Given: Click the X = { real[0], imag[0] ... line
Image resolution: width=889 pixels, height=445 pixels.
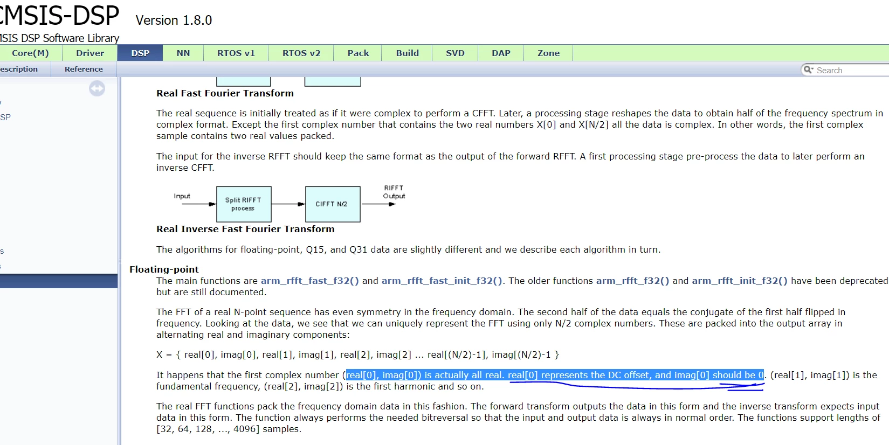Looking at the screenshot, I should 357,354.
